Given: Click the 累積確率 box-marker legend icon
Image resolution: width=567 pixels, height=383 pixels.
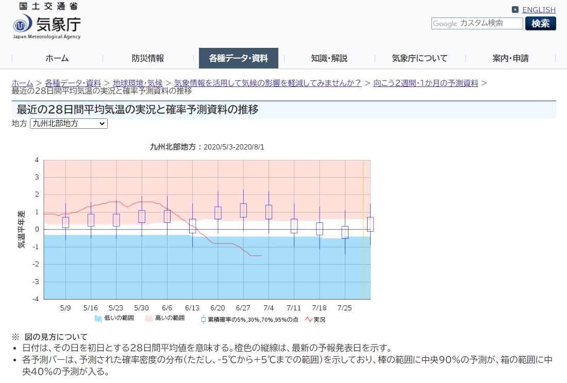Looking at the screenshot, I should pyautogui.click(x=204, y=319).
